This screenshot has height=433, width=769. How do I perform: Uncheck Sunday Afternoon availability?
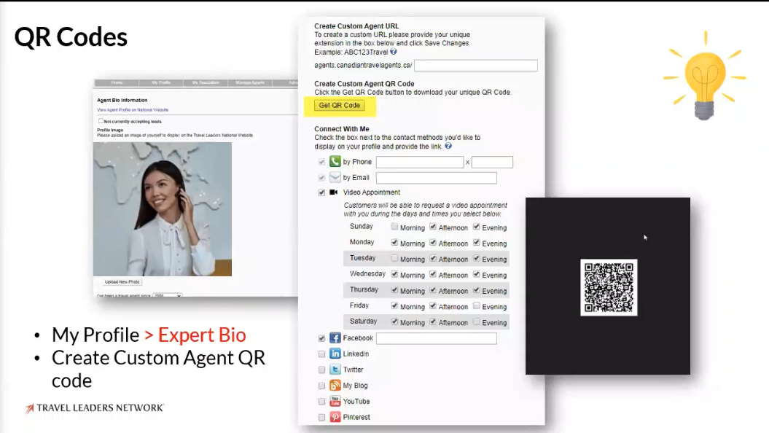(x=432, y=227)
